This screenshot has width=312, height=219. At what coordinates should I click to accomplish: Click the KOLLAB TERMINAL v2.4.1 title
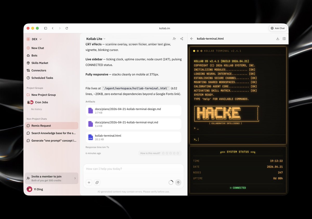(x=223, y=51)
